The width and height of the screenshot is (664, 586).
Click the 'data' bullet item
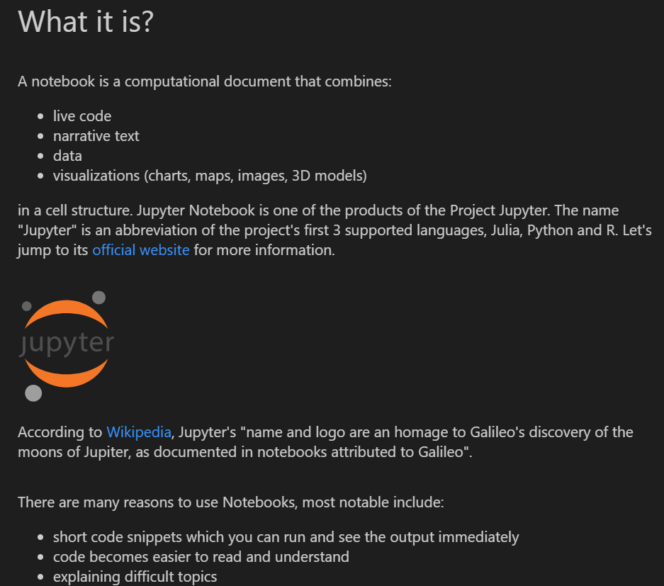[x=67, y=156]
